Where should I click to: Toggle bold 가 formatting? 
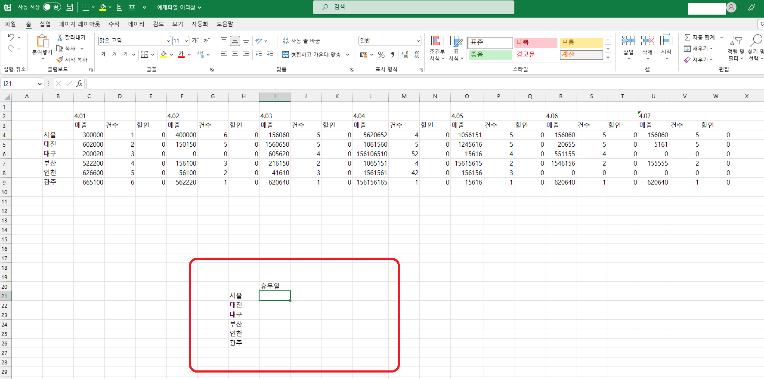click(103, 54)
